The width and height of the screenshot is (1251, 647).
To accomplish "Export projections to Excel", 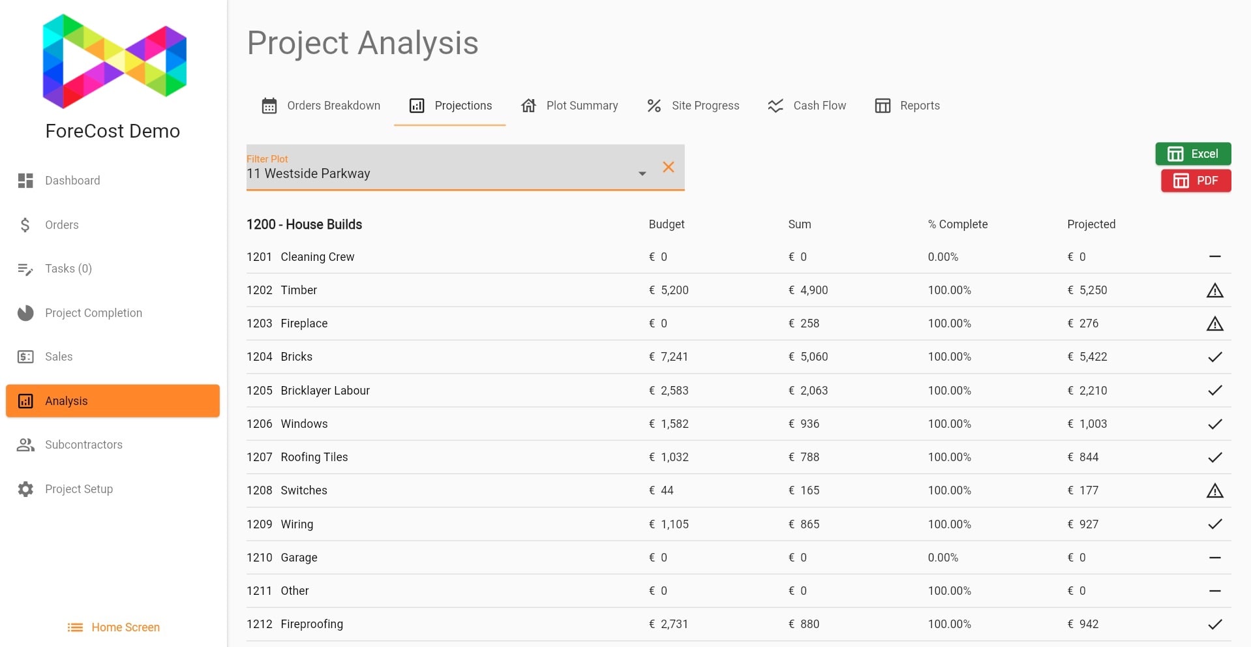I will point(1192,154).
